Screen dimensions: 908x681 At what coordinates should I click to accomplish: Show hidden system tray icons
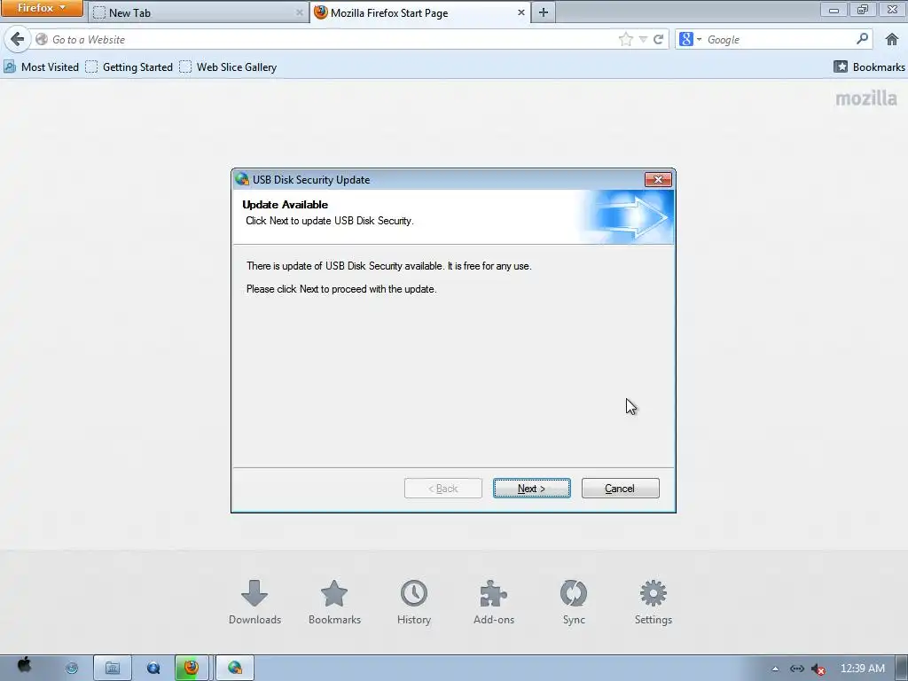tap(775, 669)
